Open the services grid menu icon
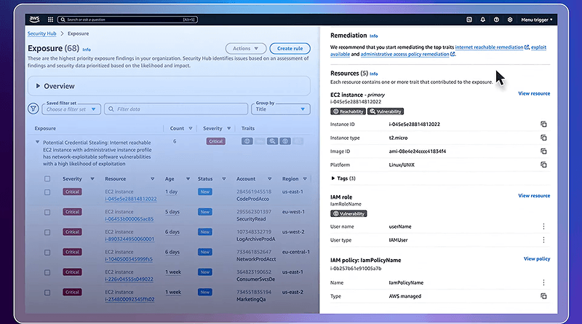Screen dimensions: 582x324 pyautogui.click(x=50, y=20)
